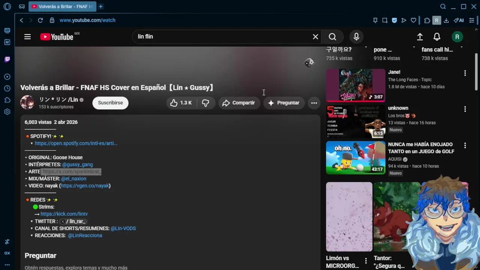Open the unknown video thumbnail 6:15

point(355,121)
